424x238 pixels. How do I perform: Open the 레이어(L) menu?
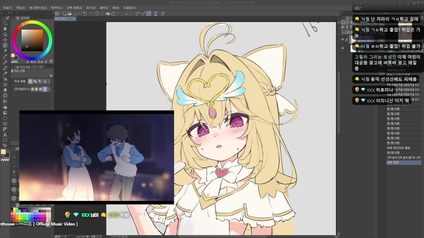tap(57, 8)
